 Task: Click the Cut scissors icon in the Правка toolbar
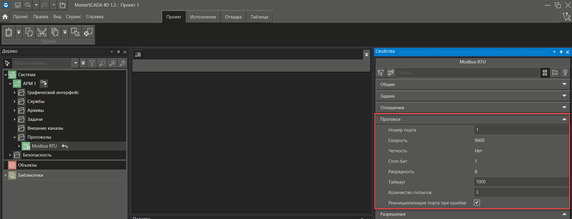tap(42, 32)
